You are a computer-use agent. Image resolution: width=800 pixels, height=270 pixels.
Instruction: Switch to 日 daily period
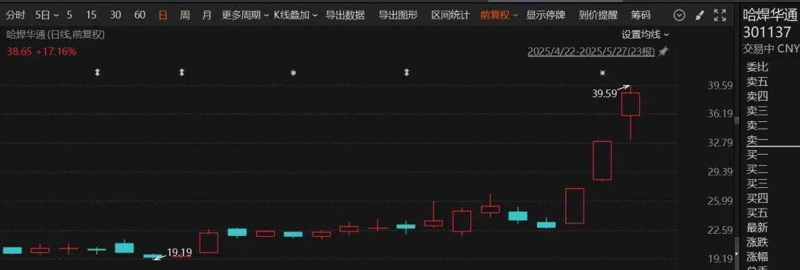click(x=163, y=16)
